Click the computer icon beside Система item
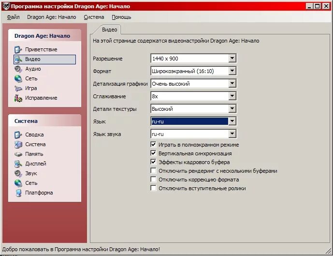 [x=18, y=144]
